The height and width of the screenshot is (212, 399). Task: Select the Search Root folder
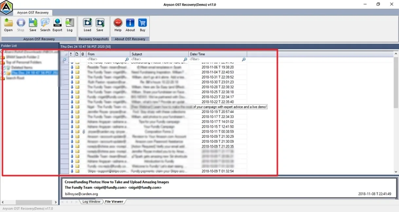(15, 78)
